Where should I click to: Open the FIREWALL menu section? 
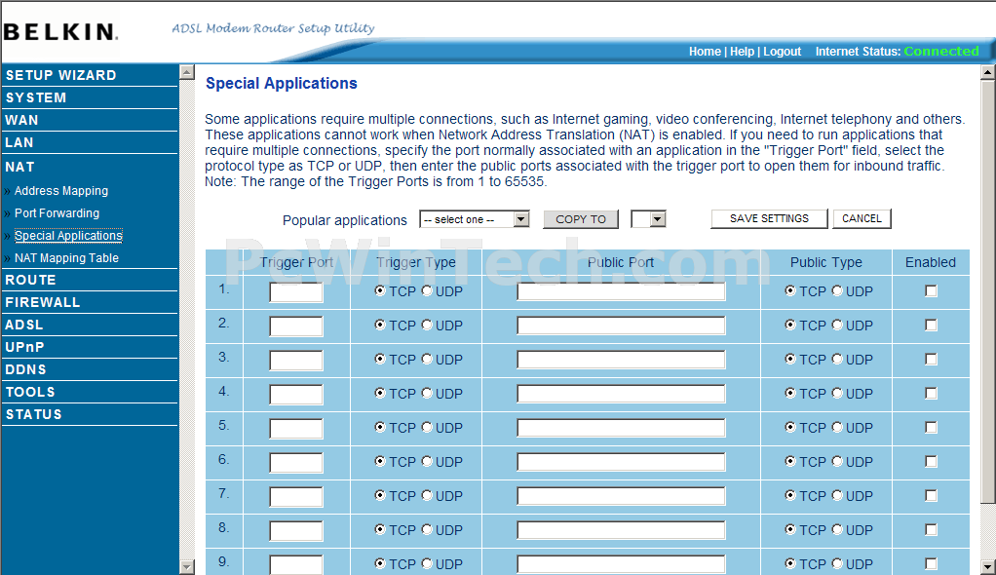[43, 302]
